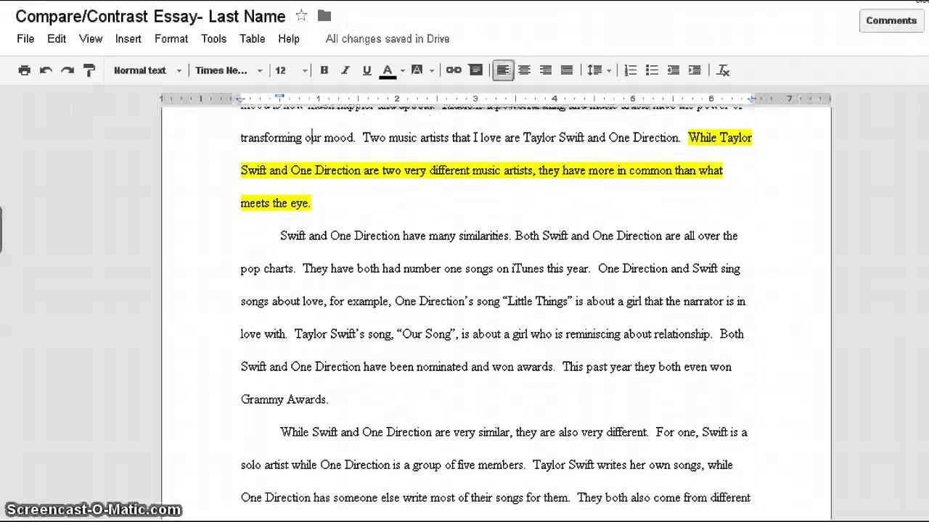The image size is (929, 522).
Task: Toggle bulleted list formatting
Action: (652, 70)
